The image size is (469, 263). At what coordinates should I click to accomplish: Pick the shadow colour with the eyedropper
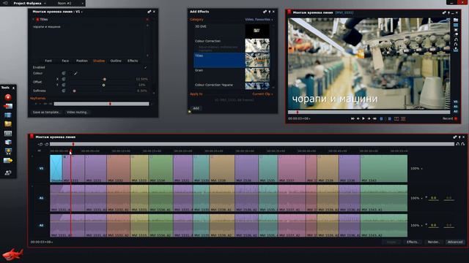click(75, 73)
